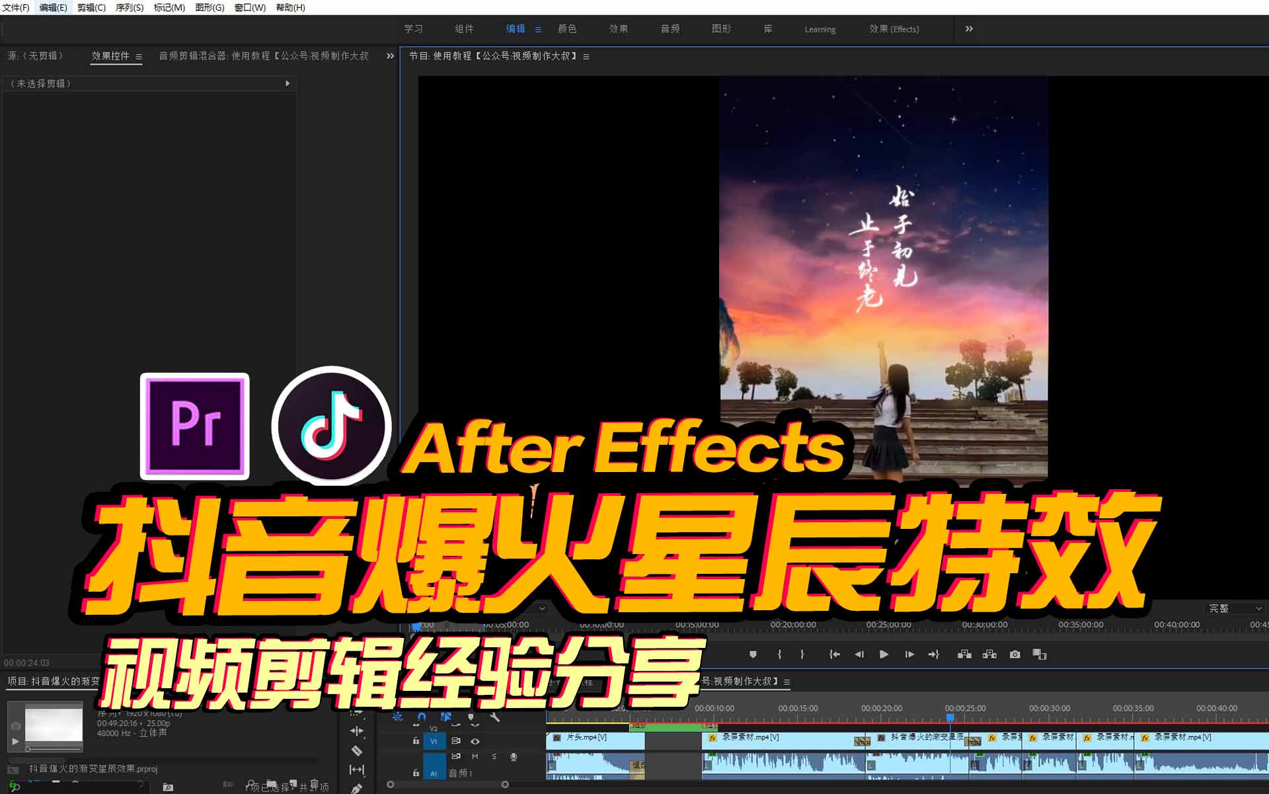Go to Out point in Program monitor

pyautogui.click(x=934, y=655)
